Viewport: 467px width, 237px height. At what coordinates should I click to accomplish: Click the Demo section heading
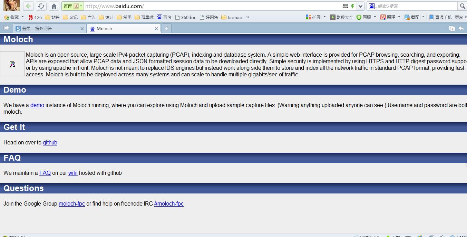[x=15, y=90]
